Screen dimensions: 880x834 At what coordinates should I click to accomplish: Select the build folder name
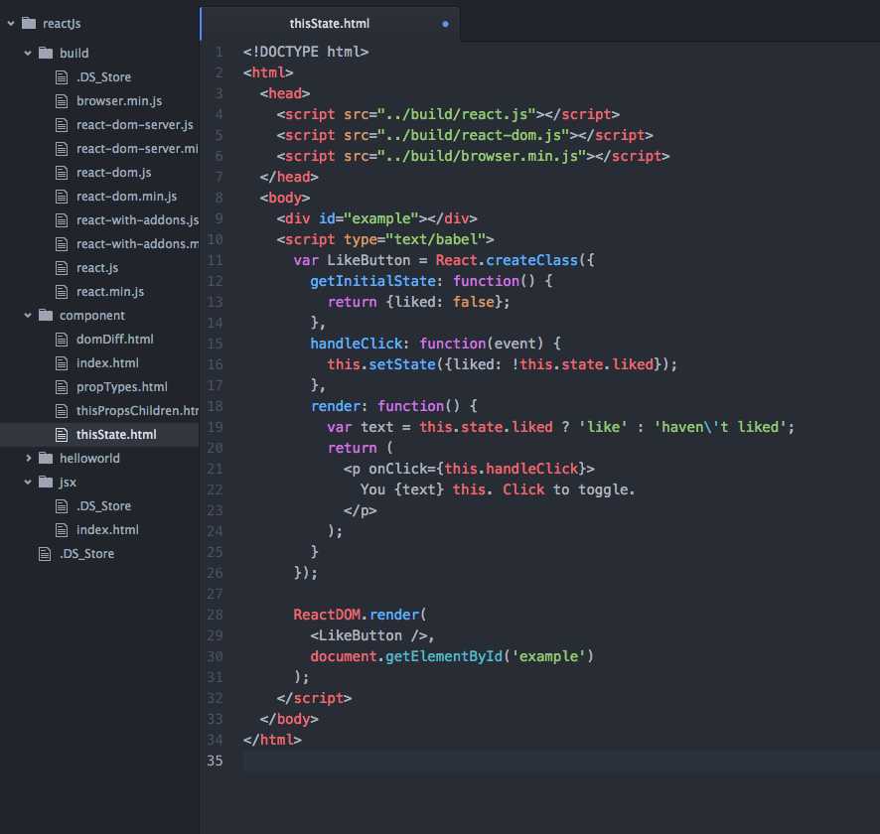point(74,53)
